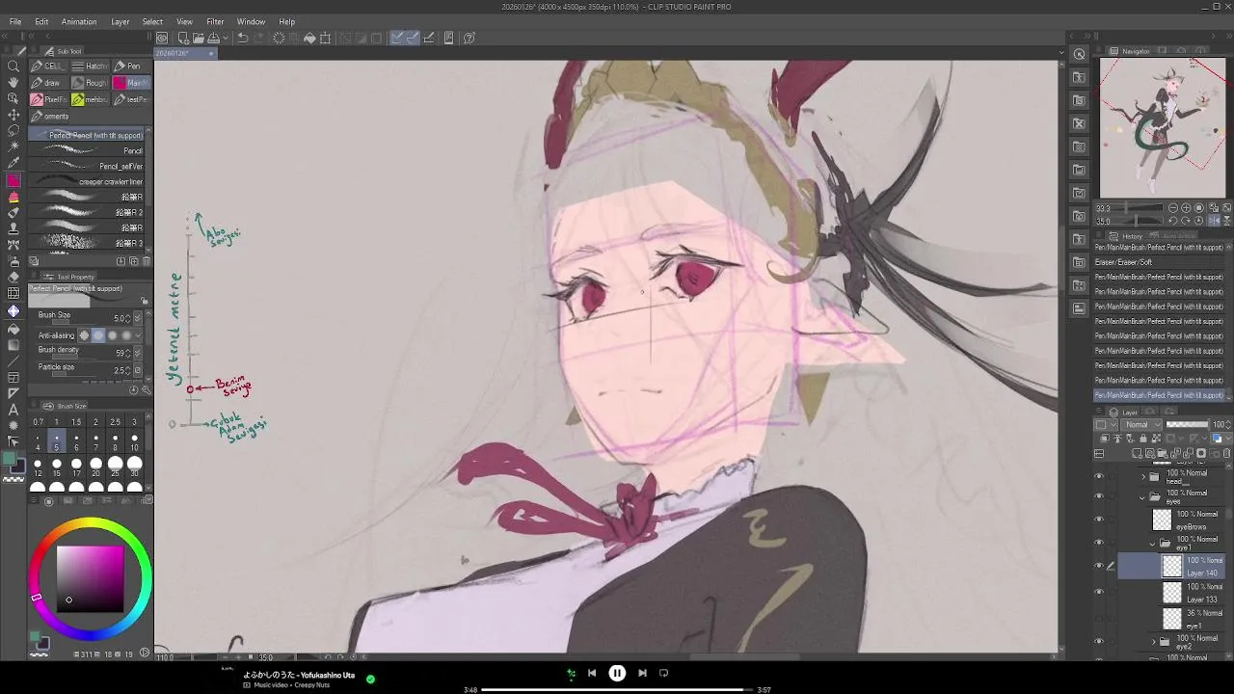
Task: Click the Redo arrow in command bar
Action: [x=259, y=38]
